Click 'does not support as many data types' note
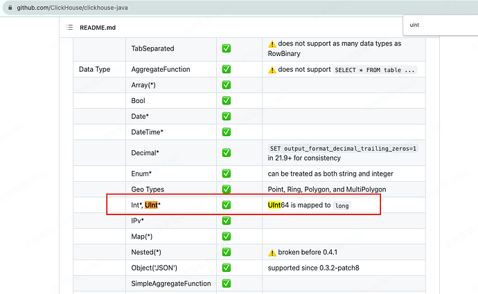 tap(335, 48)
